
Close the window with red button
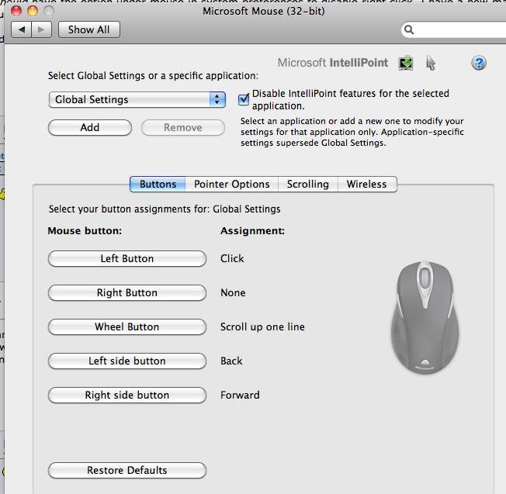click(16, 12)
